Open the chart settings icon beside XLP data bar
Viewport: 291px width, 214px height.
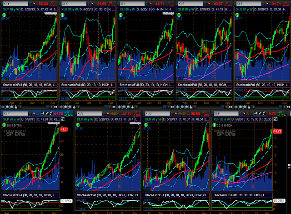(63, 119)
